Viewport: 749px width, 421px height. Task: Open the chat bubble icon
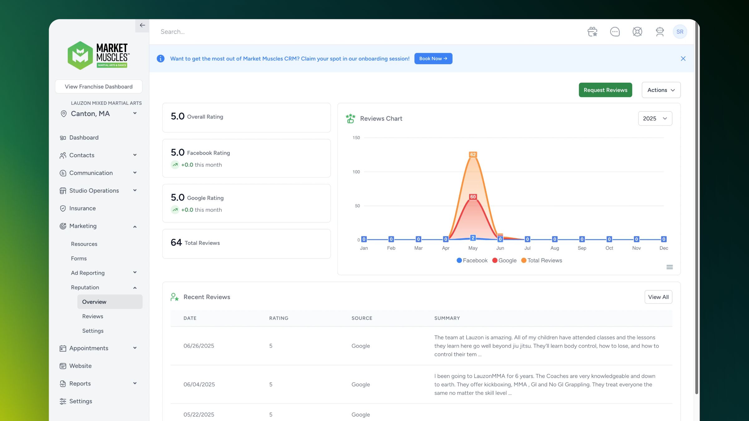coord(615,32)
